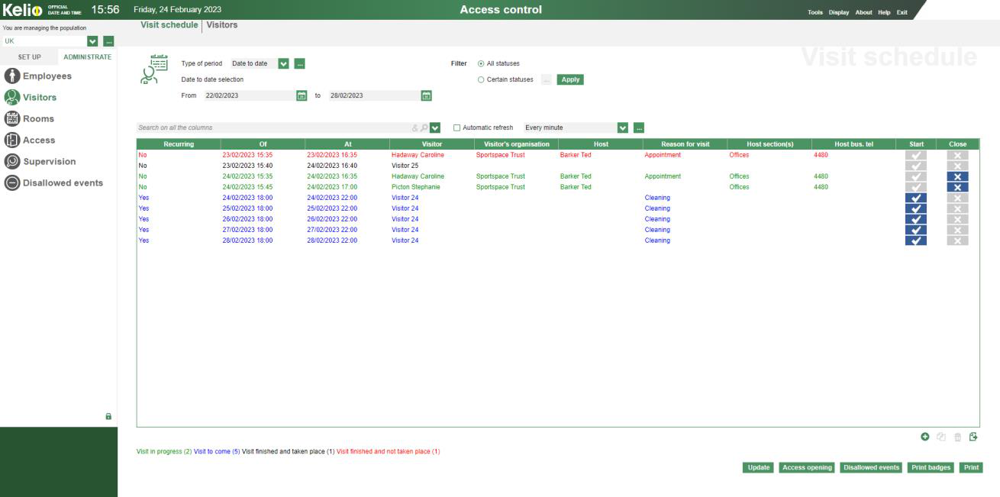The height and width of the screenshot is (497, 1000).
Task: Add a new visit with the plus icon
Action: [x=925, y=437]
